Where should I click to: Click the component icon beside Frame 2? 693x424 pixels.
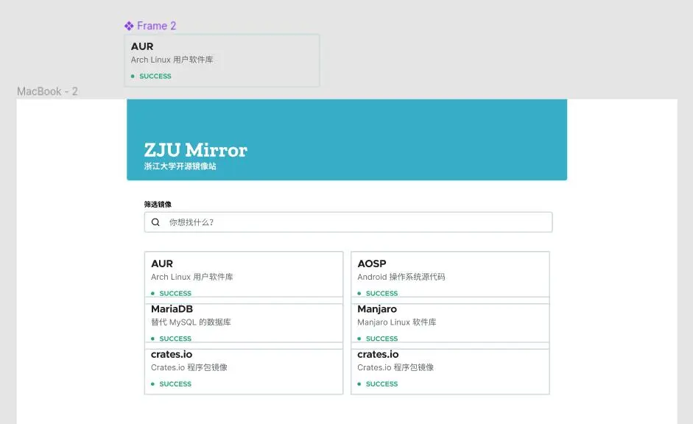pyautogui.click(x=129, y=26)
